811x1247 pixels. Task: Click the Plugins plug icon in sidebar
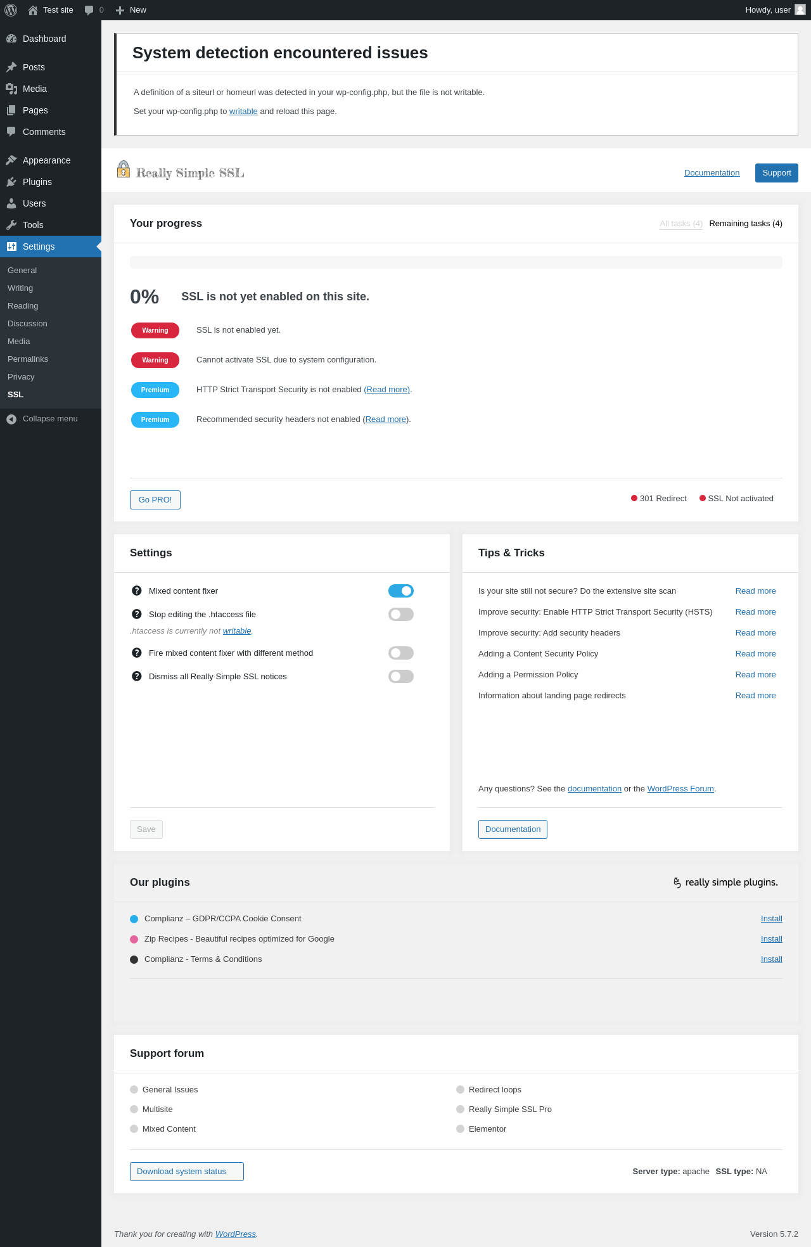[x=11, y=182]
